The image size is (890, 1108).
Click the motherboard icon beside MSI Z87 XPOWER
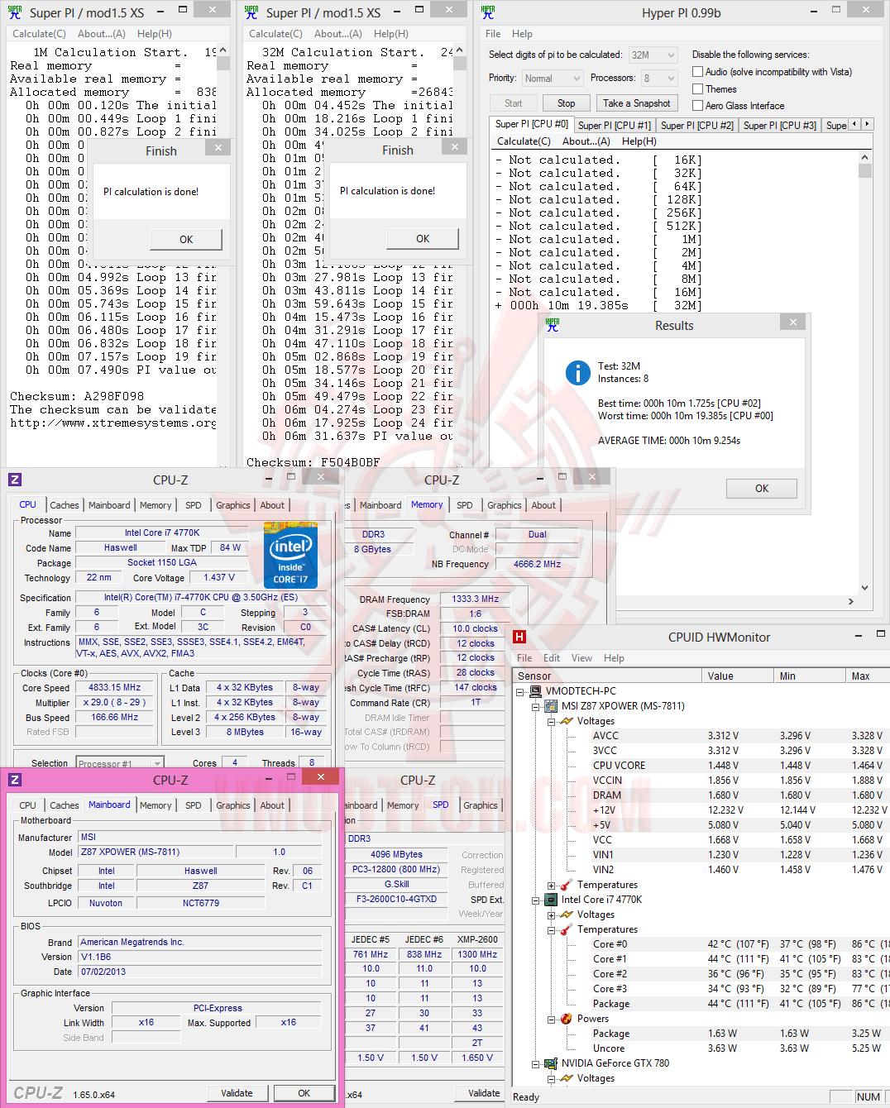pos(551,706)
